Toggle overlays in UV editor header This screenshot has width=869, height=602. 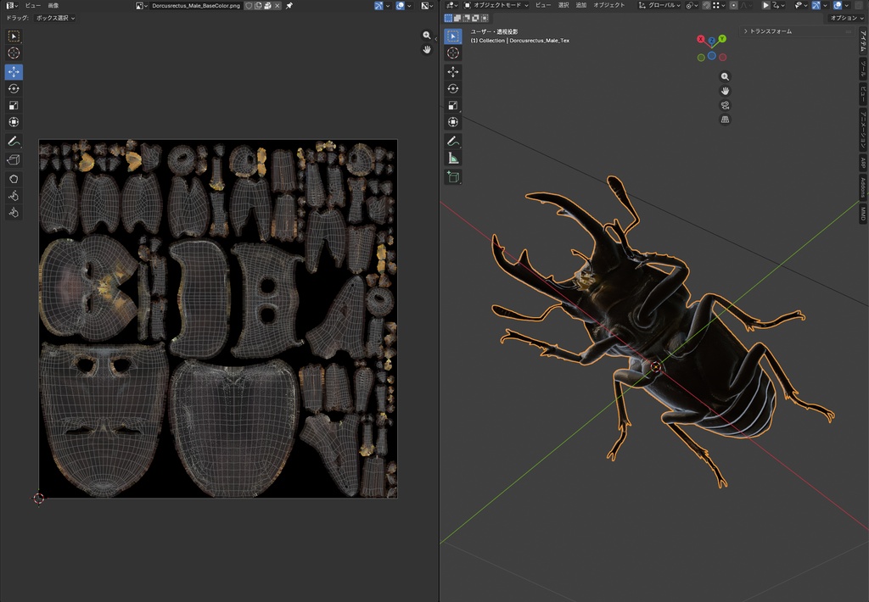click(x=401, y=6)
